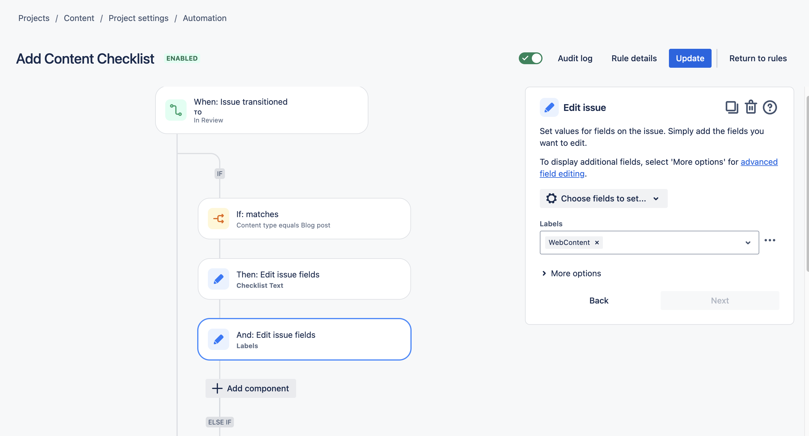Click the ELSE IF branch label
This screenshot has height=436, width=809.
tap(219, 422)
